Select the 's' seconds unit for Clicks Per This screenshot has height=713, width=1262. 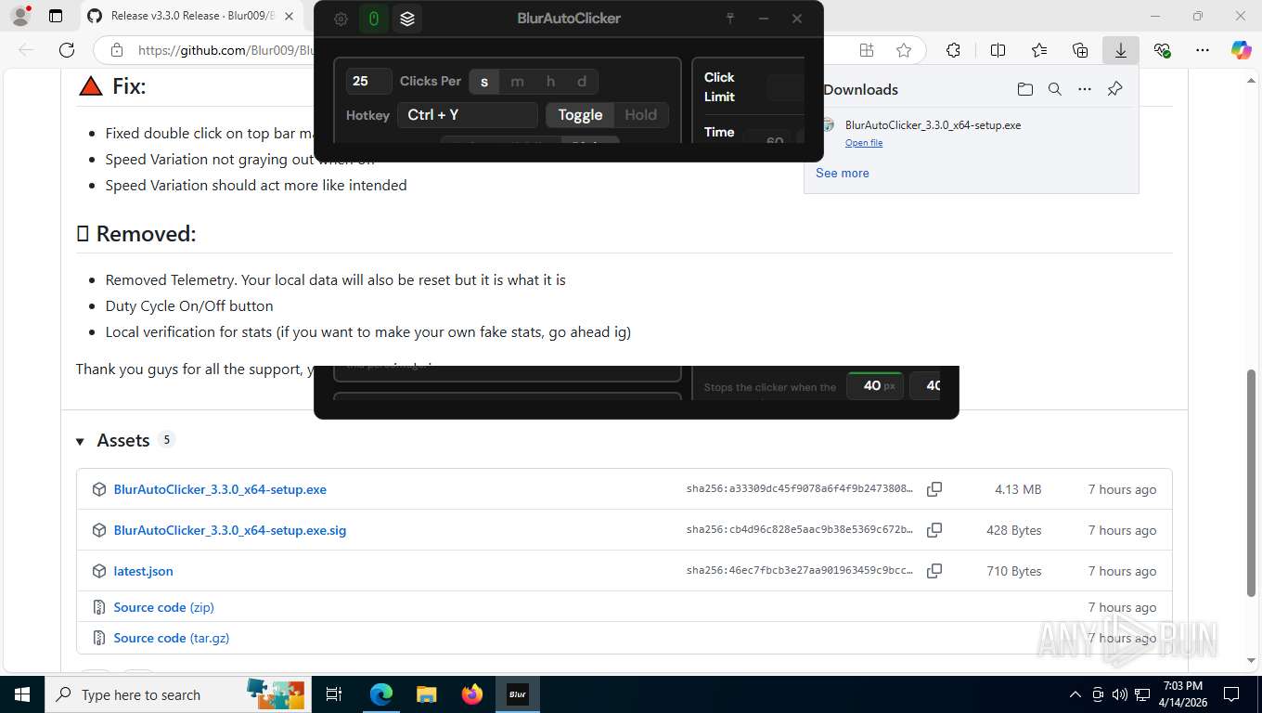484,82
